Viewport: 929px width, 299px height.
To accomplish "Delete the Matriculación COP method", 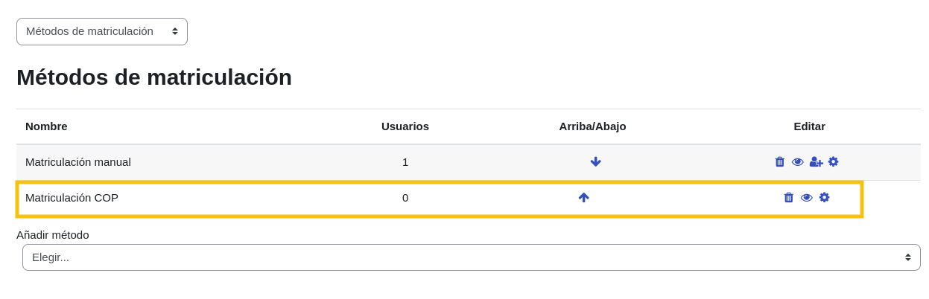I will (x=788, y=198).
